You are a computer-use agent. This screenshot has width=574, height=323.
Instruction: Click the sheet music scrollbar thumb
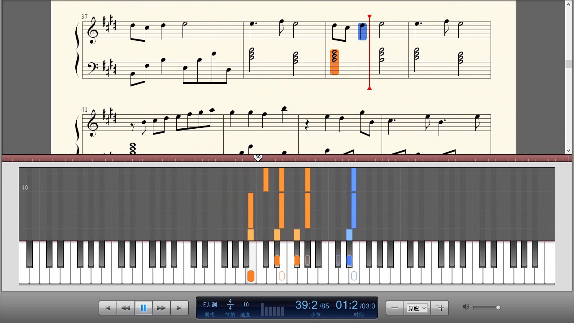click(x=569, y=64)
